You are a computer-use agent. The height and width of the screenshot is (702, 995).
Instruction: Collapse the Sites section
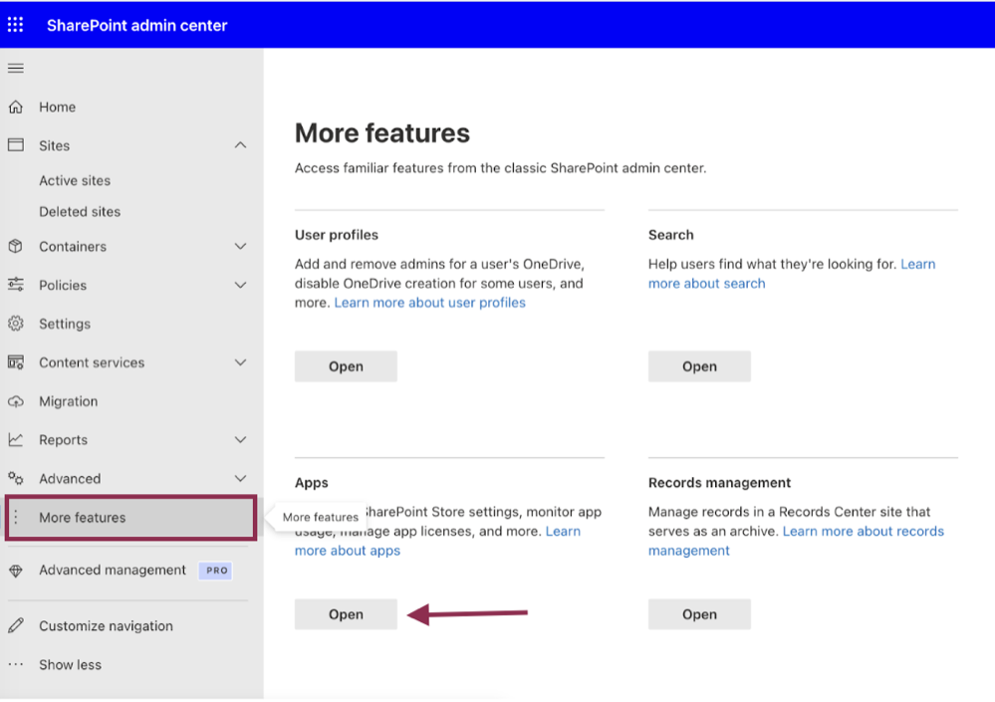point(240,144)
